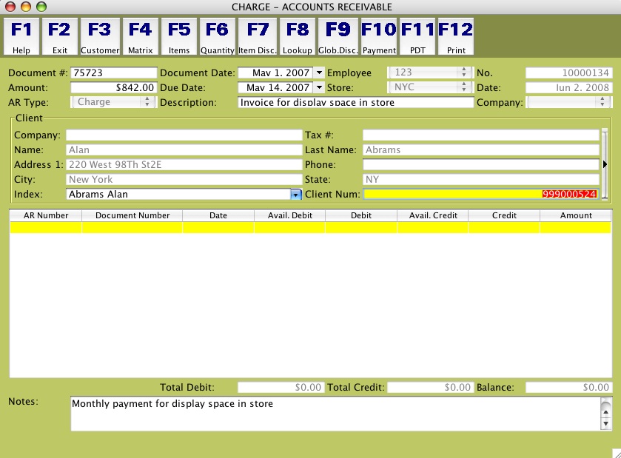This screenshot has width=621, height=458.
Task: Click the F2 Exit button
Action: (x=60, y=36)
